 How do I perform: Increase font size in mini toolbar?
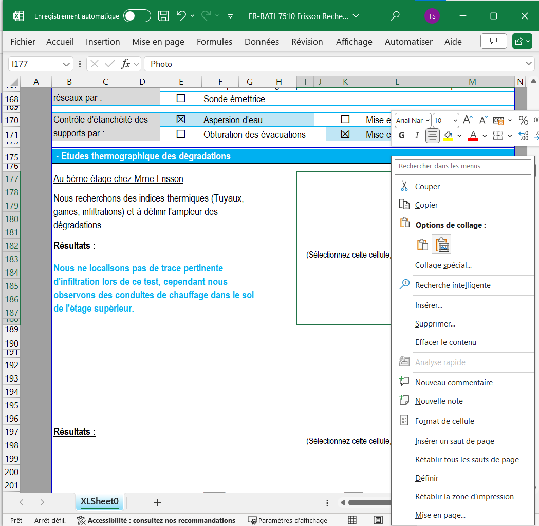pyautogui.click(x=468, y=120)
